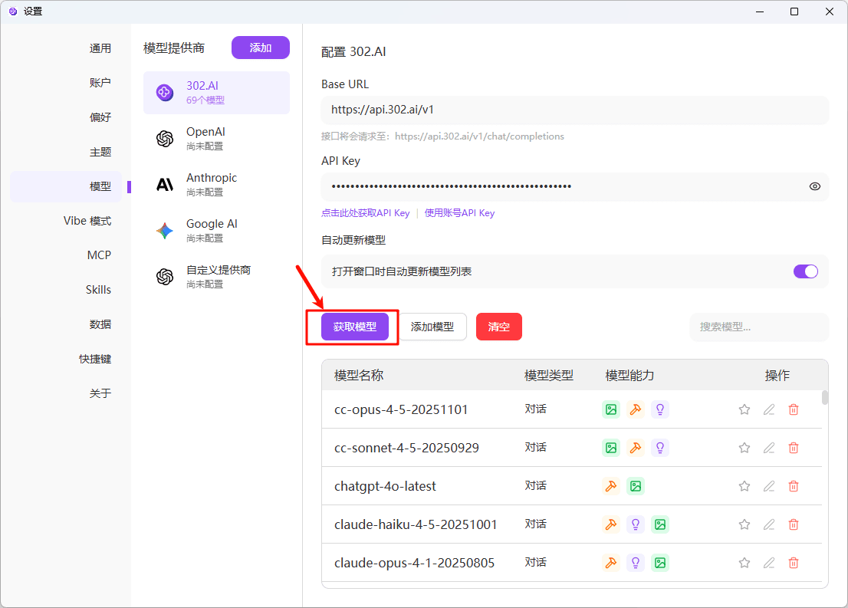Click the 模型类型 column header
Viewport: 848px width, 608px height.
(x=549, y=376)
